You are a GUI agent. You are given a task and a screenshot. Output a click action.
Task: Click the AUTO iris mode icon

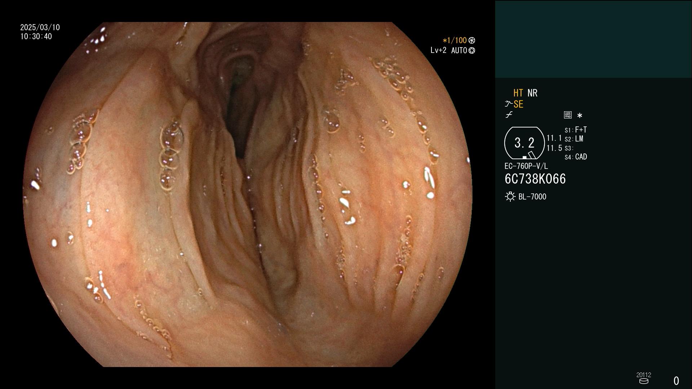[472, 51]
